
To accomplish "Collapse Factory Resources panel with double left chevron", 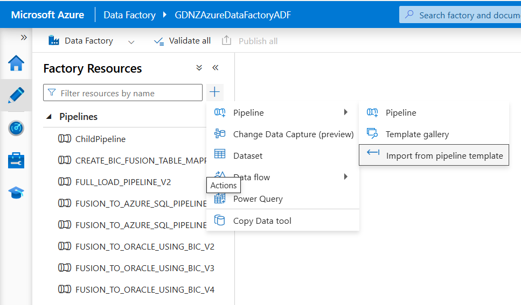I will [x=216, y=68].
